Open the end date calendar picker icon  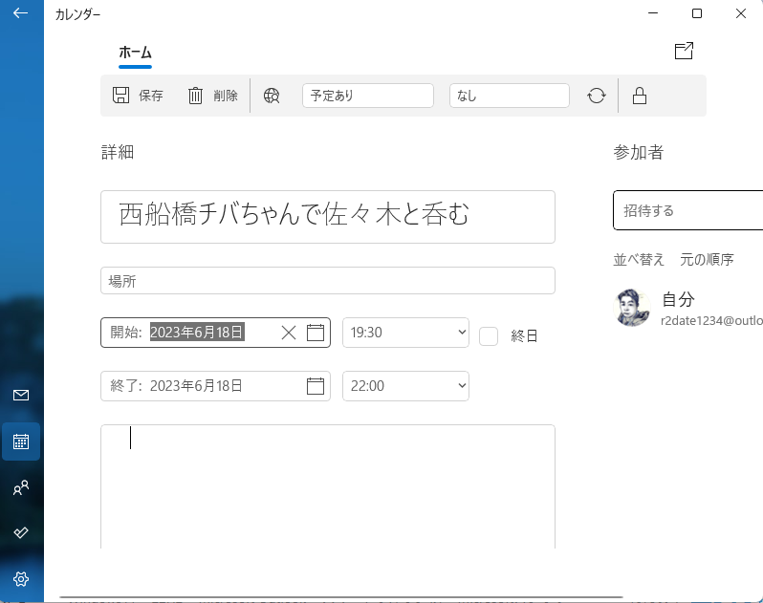tap(316, 386)
